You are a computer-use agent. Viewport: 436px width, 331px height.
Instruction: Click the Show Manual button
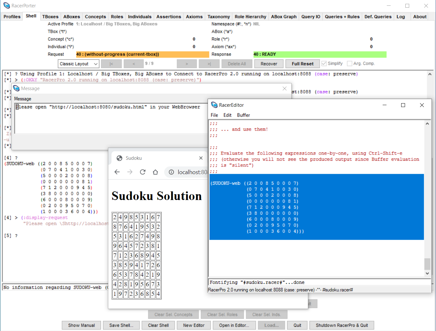tap(81, 325)
